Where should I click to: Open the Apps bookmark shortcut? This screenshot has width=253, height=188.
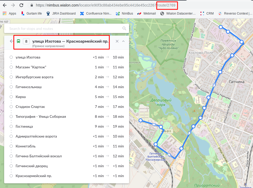[x=9, y=14]
